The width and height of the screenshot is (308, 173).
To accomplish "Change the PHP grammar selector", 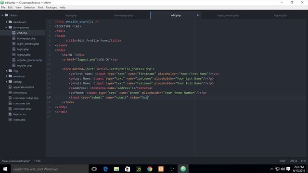I will [x=303, y=161].
